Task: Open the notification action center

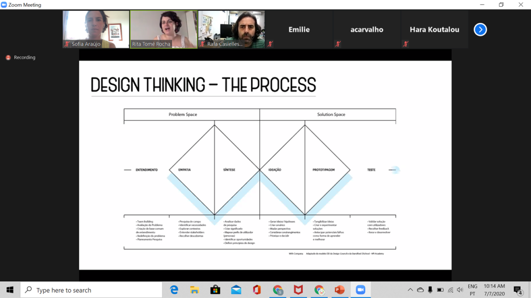Action: 518,290
